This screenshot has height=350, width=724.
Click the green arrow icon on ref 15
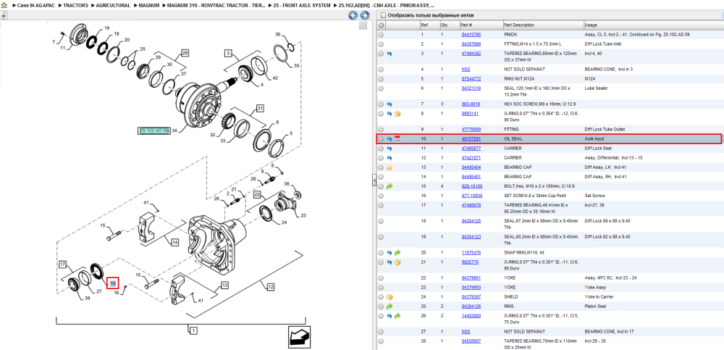pyautogui.click(x=390, y=186)
